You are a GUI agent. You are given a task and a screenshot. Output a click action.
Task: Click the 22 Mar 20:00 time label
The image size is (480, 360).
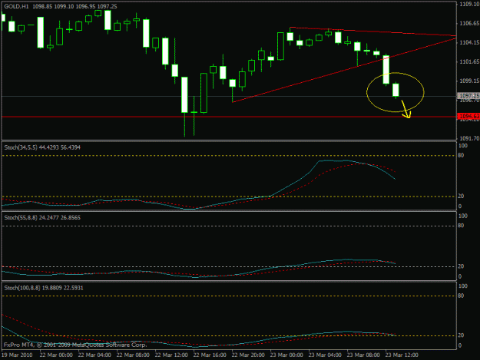click(248, 355)
